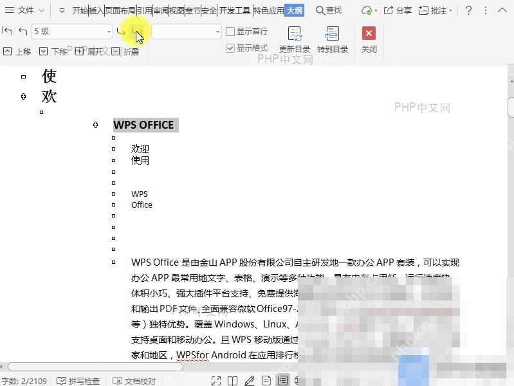Expand plus marker beside WPS OFFICE heading
The height and width of the screenshot is (386, 514).
click(95, 125)
